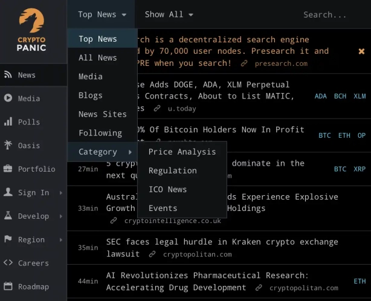This screenshot has height=301, width=371.
Task: Dismiss the Presearch sponsored banner
Action: point(361,51)
